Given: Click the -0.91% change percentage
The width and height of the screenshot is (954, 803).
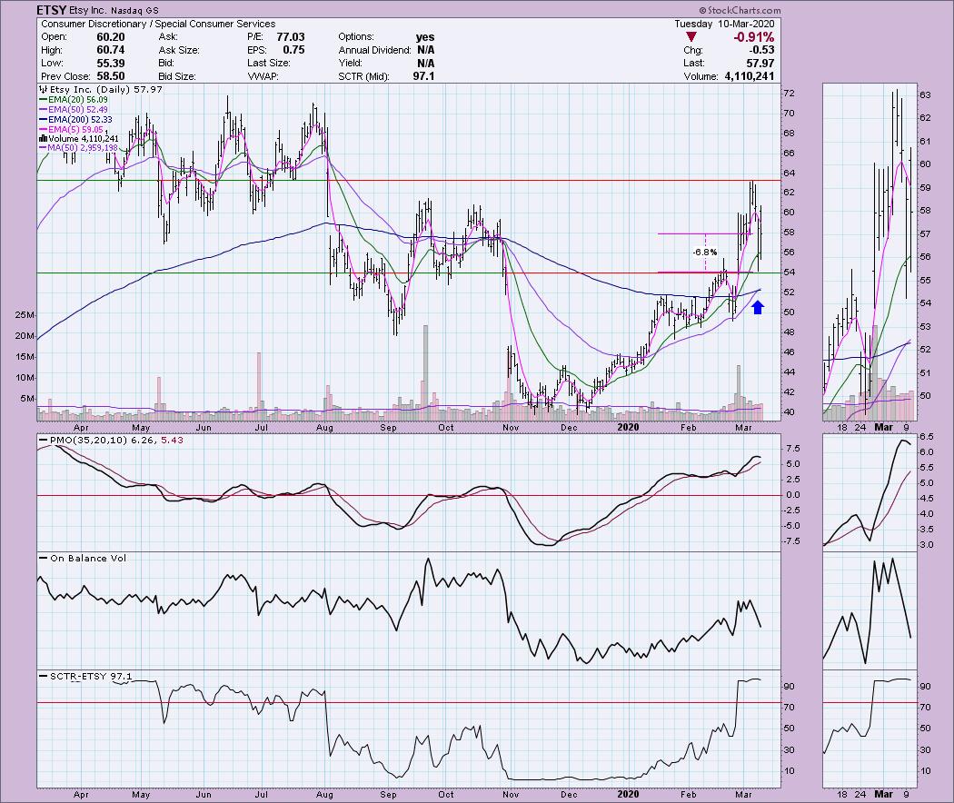Looking at the screenshot, I should coord(753,37).
